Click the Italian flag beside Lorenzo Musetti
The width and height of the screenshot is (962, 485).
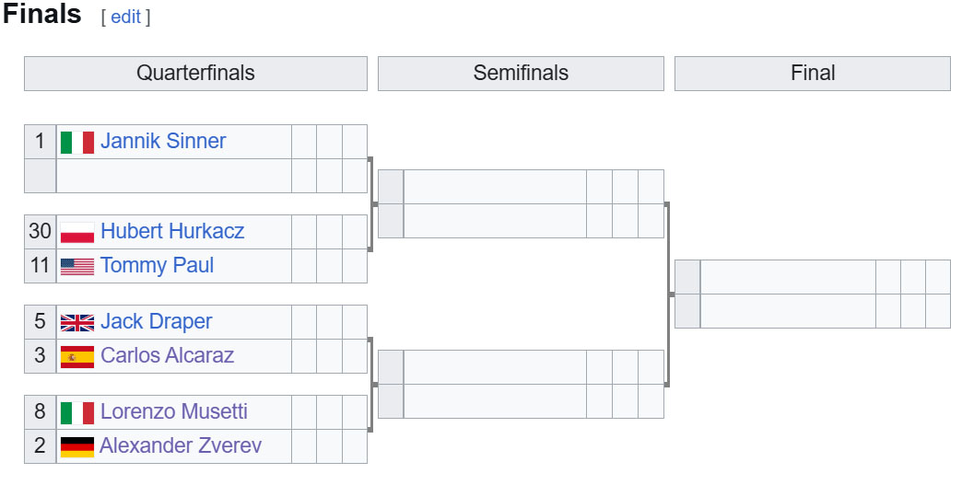(77, 412)
